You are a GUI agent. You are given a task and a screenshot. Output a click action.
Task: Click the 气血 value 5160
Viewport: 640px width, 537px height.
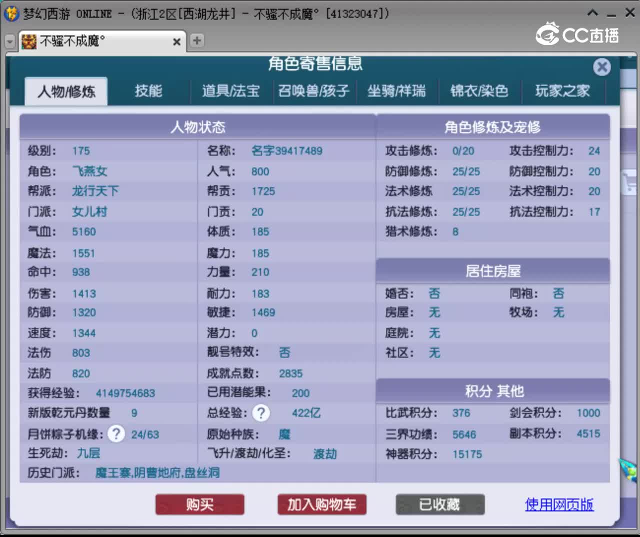[84, 231]
